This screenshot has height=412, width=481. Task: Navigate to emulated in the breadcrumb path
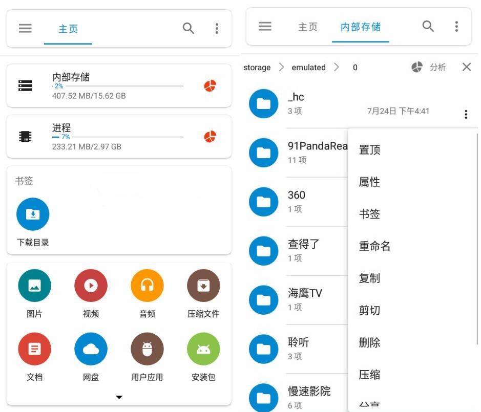coord(308,67)
